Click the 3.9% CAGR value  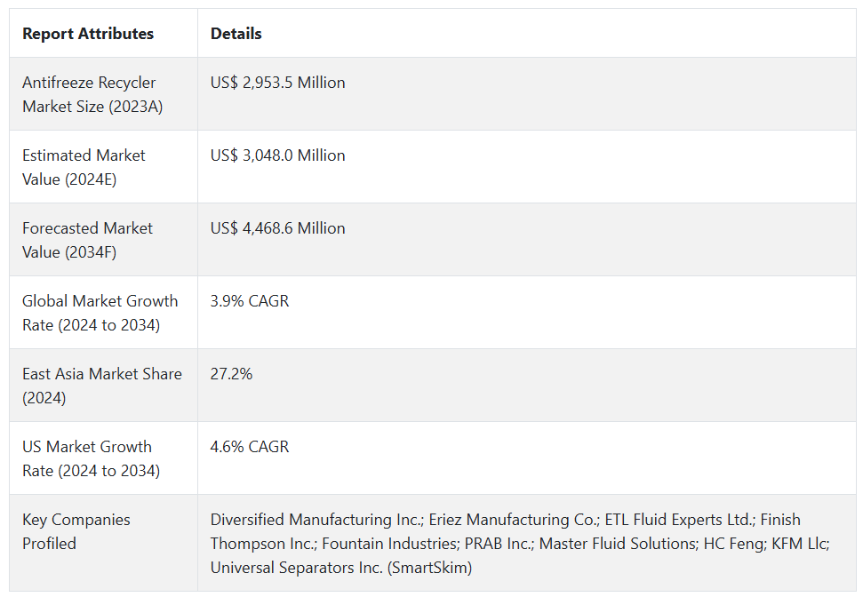click(250, 301)
